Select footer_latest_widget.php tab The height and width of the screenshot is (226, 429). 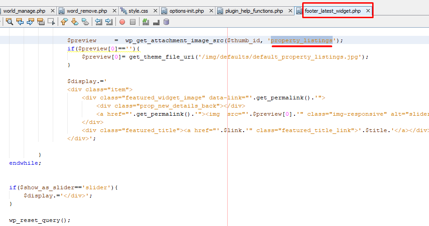point(333,11)
